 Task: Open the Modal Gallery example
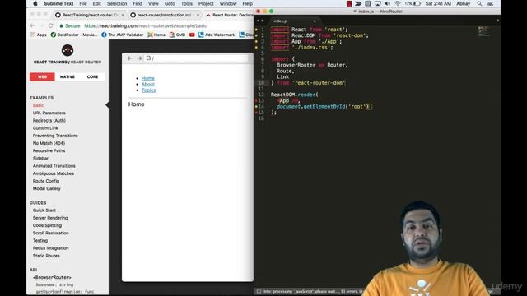tap(46, 188)
